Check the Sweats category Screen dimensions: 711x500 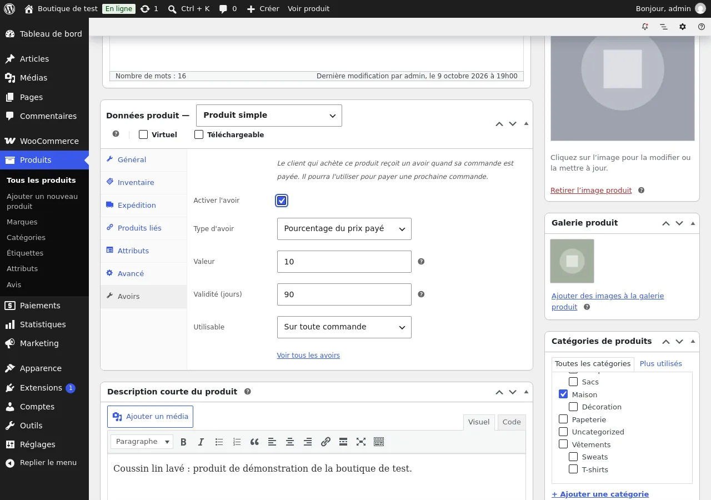[573, 457]
